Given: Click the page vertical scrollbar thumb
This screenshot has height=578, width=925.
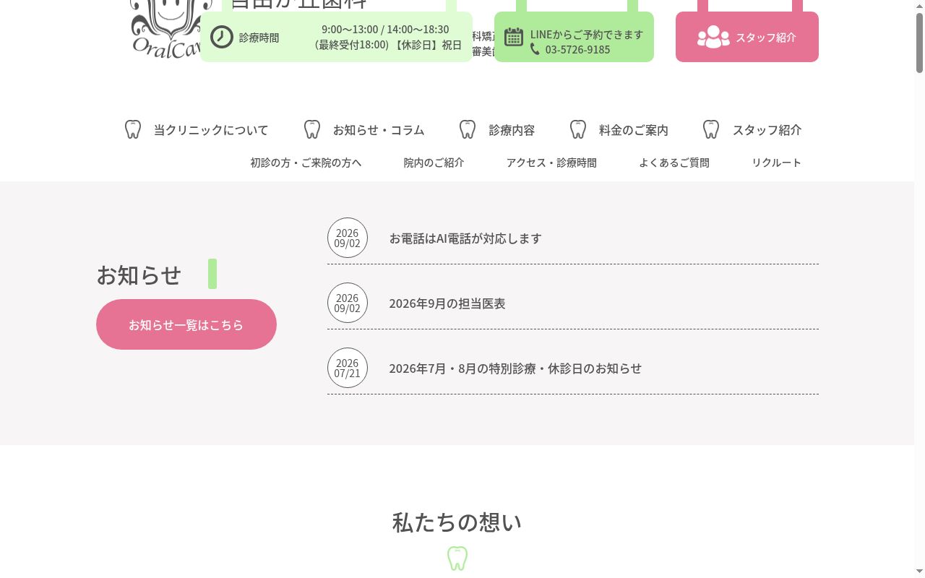Looking at the screenshot, I should [919, 42].
